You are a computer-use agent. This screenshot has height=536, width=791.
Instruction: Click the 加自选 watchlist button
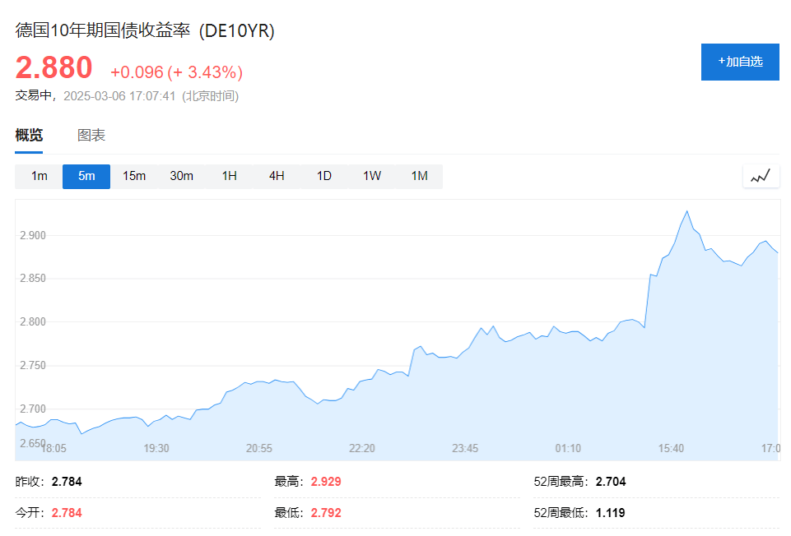[x=739, y=61]
